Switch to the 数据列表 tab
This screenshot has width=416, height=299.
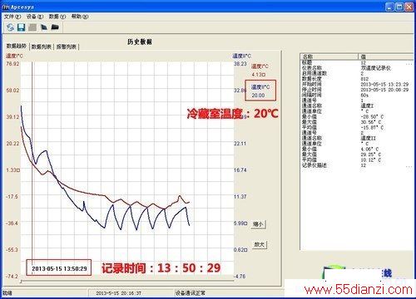[42, 47]
